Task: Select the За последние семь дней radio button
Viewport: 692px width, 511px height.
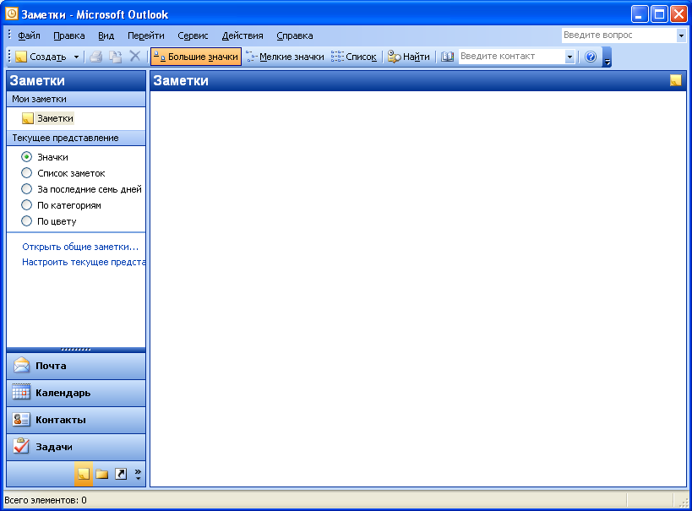Action: tap(26, 189)
